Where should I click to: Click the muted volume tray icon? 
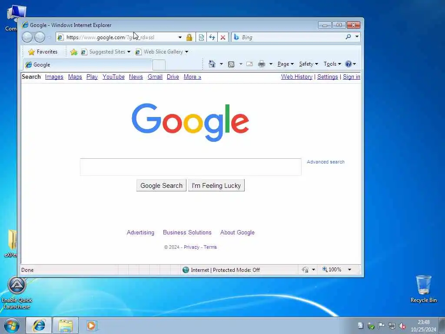(402, 326)
